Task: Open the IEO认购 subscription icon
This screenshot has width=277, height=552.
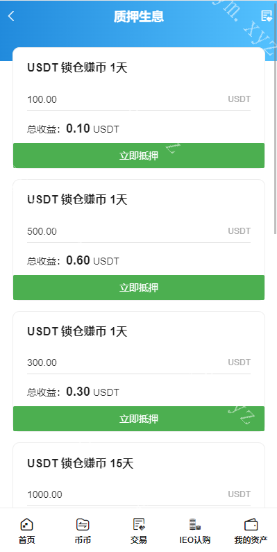Action: (x=194, y=524)
